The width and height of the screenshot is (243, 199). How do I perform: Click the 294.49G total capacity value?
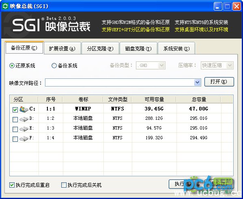pos(199,138)
